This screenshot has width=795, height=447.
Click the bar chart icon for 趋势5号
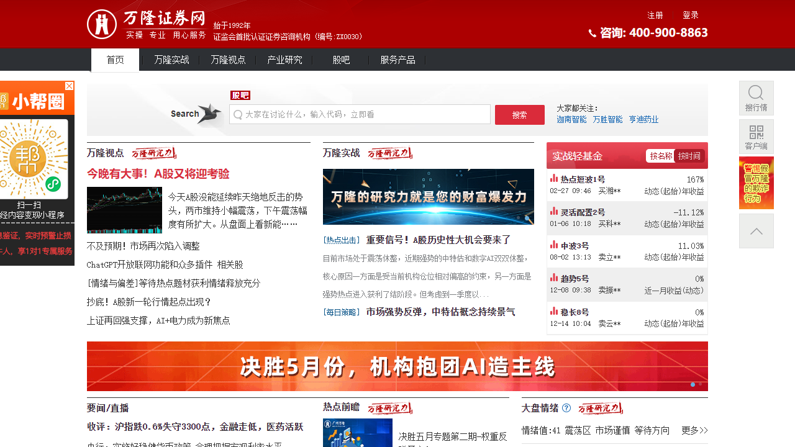(x=554, y=278)
